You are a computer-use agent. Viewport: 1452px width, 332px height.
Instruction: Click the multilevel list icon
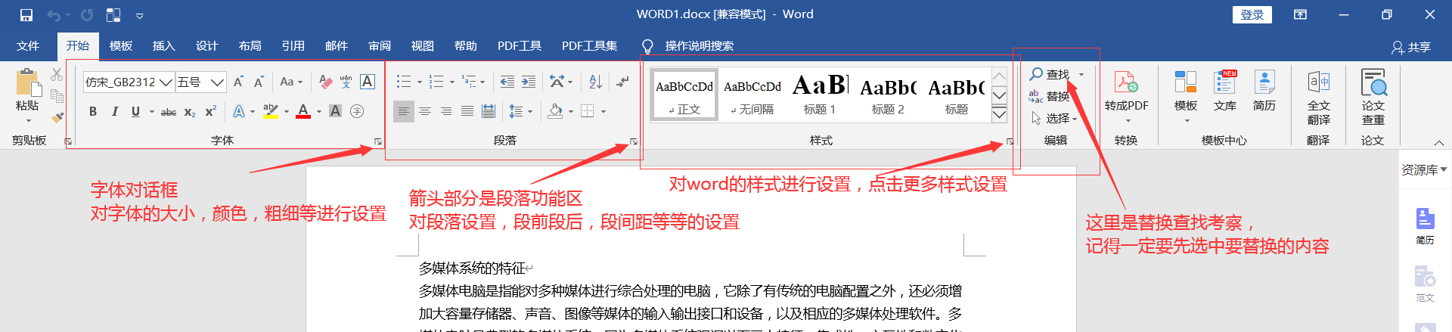(x=469, y=82)
